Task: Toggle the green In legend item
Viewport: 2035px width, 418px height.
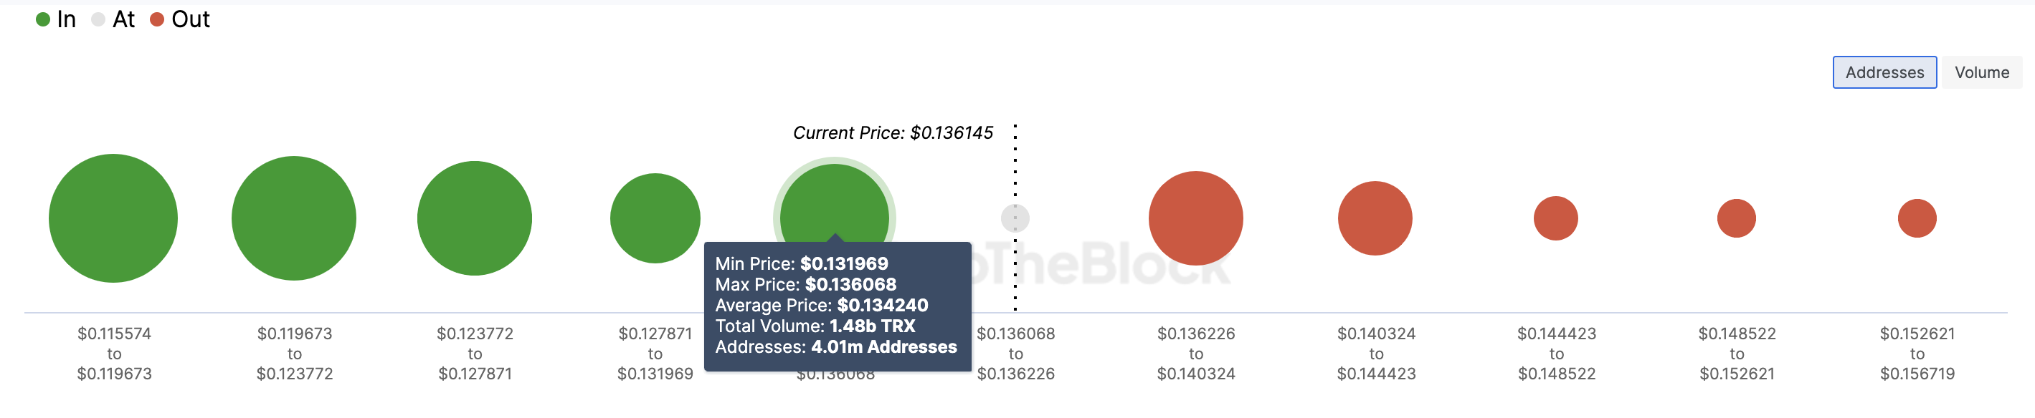Action: (55, 19)
